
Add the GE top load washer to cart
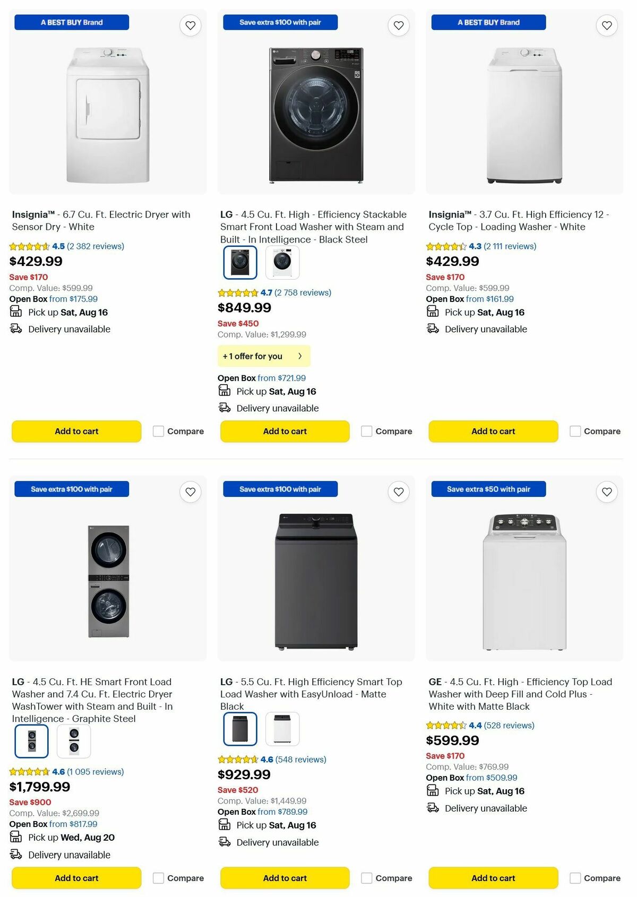493,878
